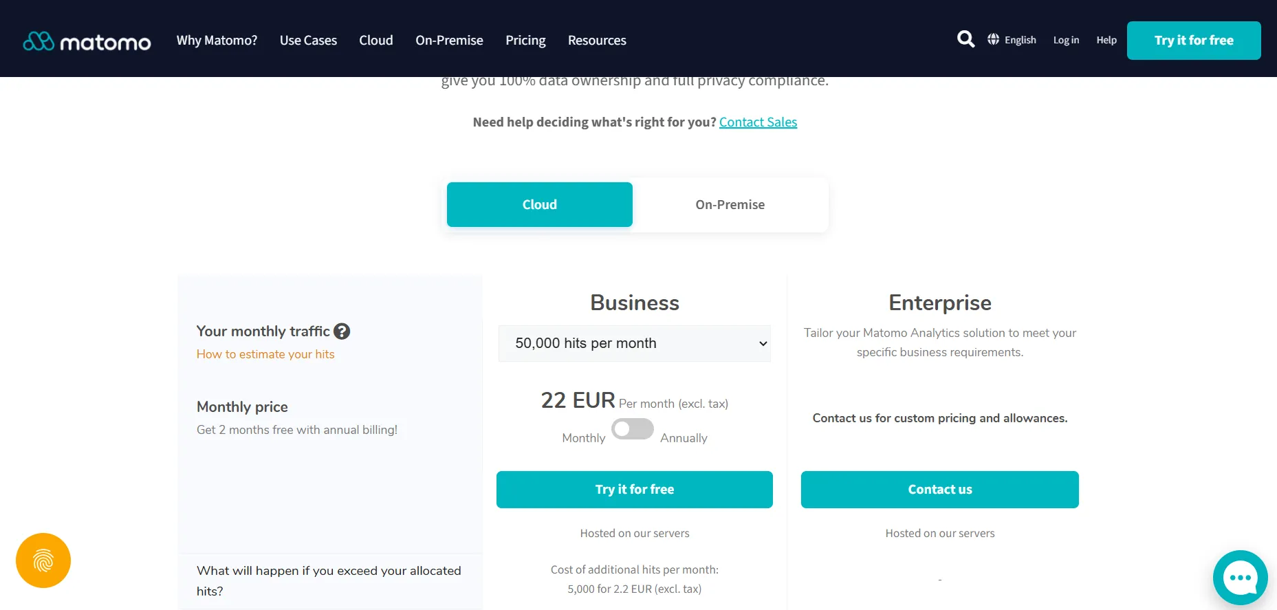Expand the hits per month dropdown

click(634, 343)
